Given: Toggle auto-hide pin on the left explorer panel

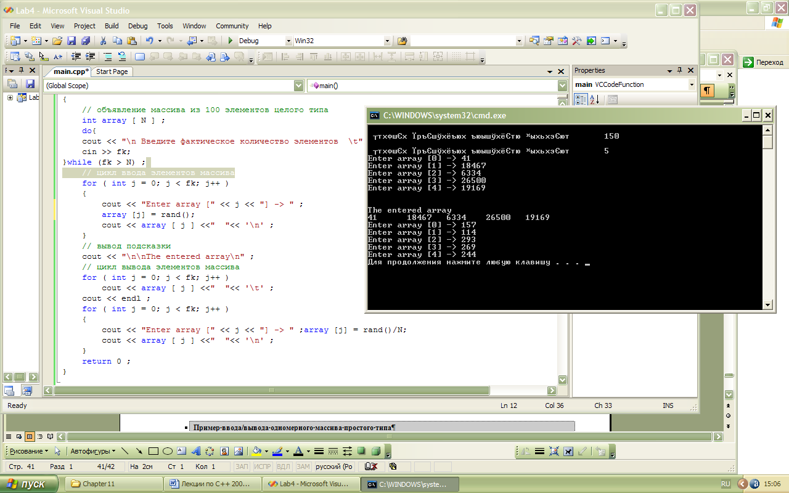Looking at the screenshot, I should tap(20, 70).
